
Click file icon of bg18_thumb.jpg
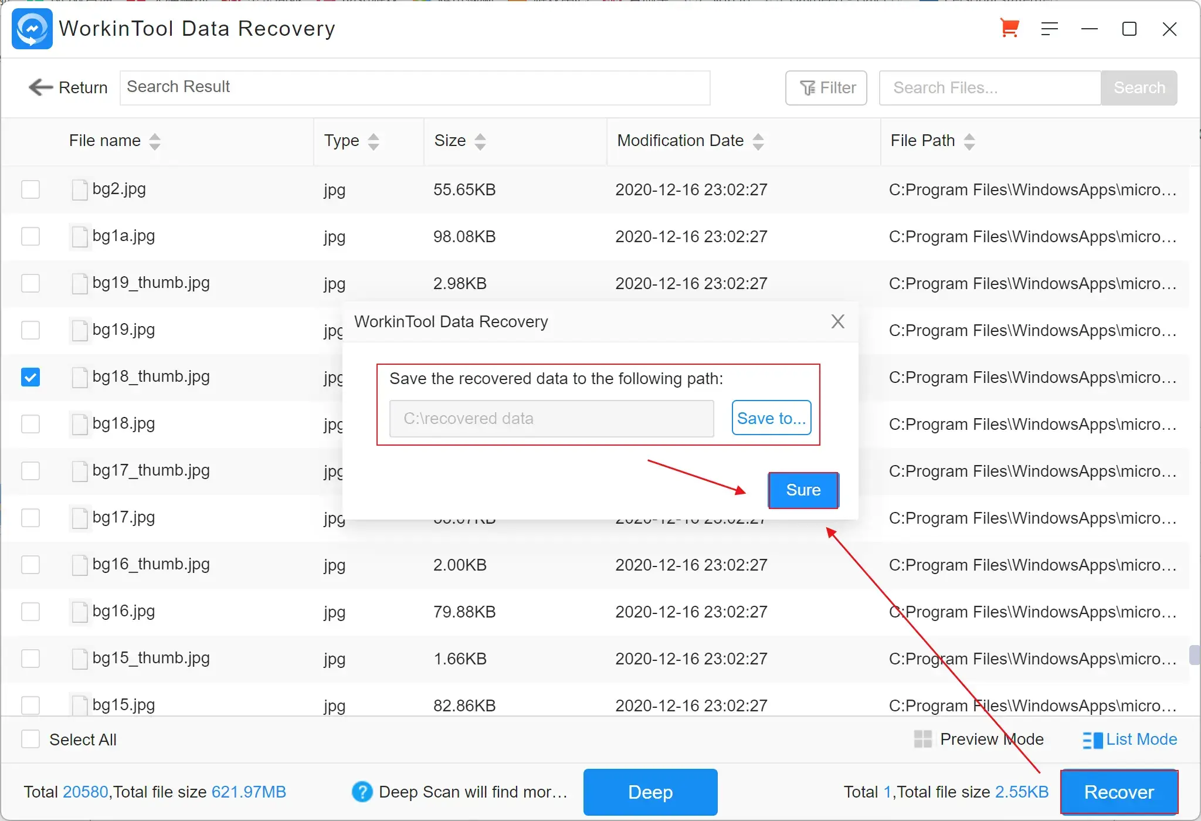point(80,377)
